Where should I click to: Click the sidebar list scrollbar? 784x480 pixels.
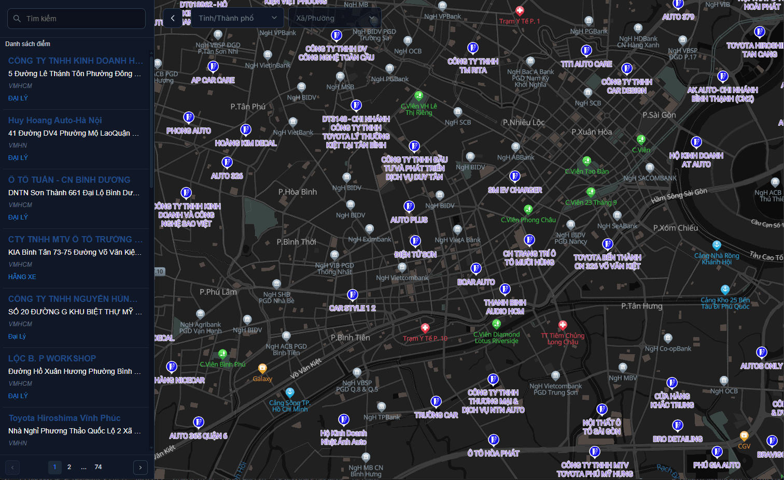click(151, 122)
